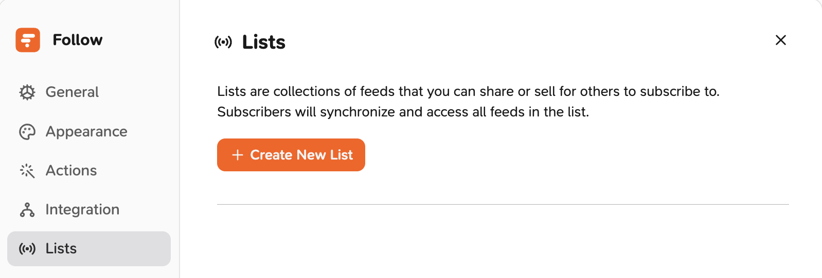Select the Lists item in sidebar
The height and width of the screenshot is (278, 822).
[x=89, y=249]
